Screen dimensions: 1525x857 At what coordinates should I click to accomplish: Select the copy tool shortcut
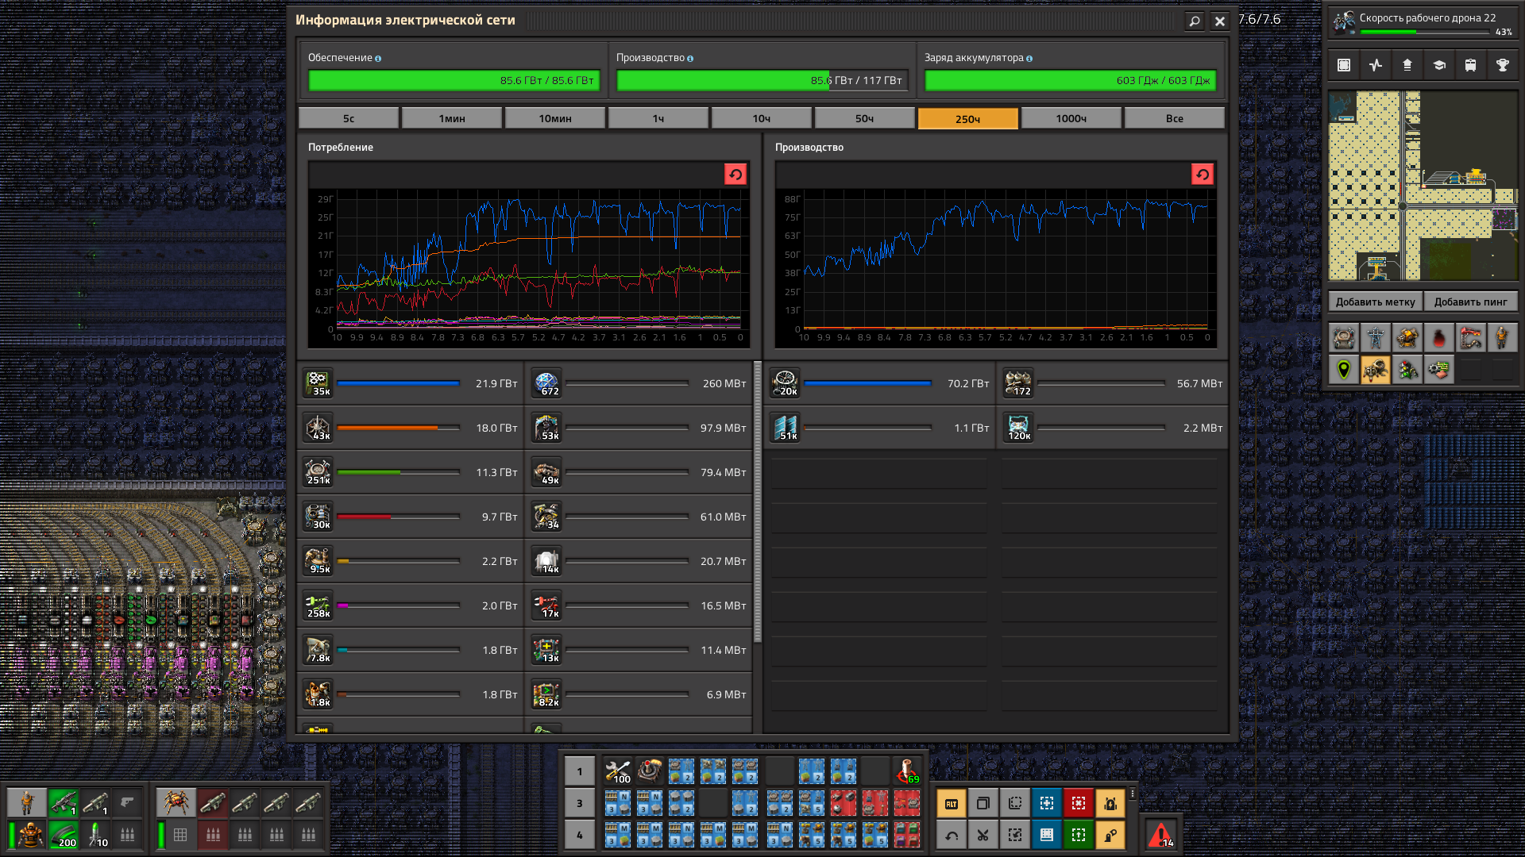pos(983,803)
